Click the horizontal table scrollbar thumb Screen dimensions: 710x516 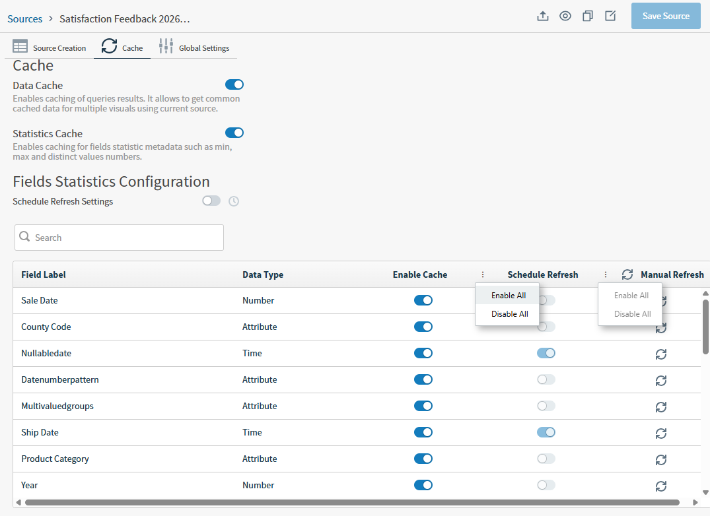pyautogui.click(x=352, y=502)
